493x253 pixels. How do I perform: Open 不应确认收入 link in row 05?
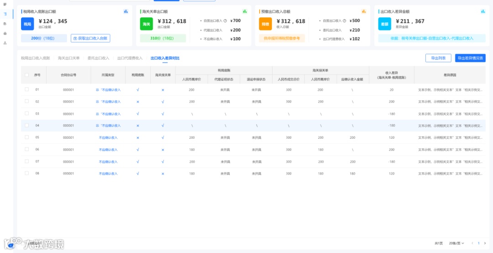click(x=108, y=137)
